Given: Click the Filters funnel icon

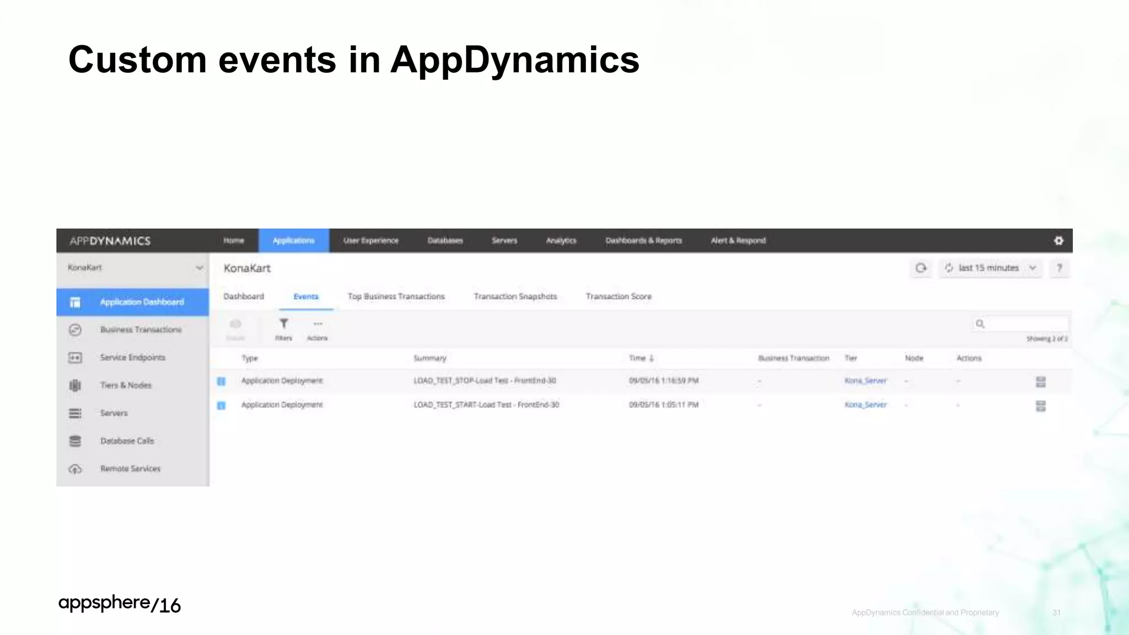Looking at the screenshot, I should tap(283, 324).
